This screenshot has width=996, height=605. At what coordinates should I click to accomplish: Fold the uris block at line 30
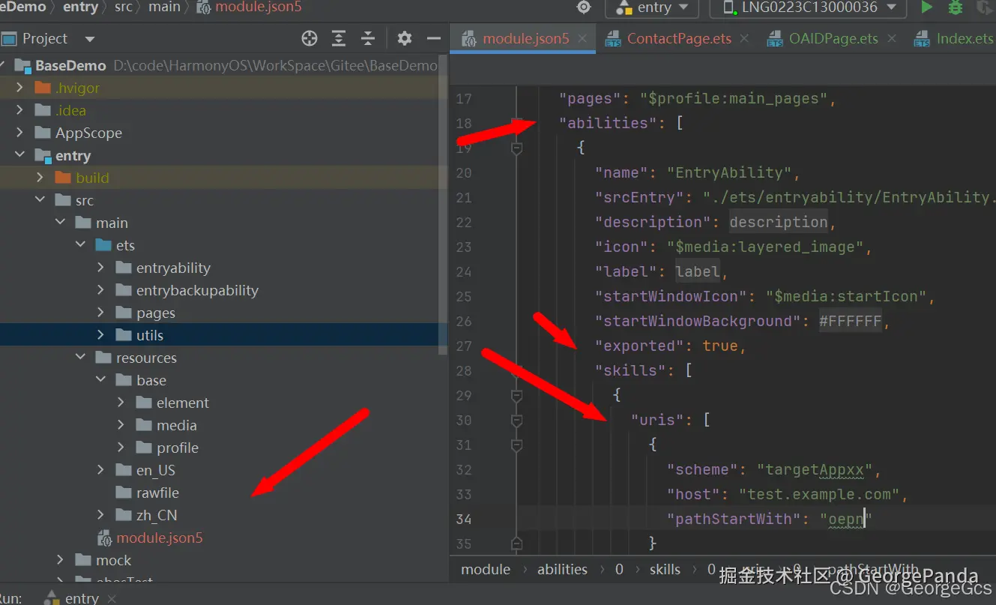coord(516,420)
